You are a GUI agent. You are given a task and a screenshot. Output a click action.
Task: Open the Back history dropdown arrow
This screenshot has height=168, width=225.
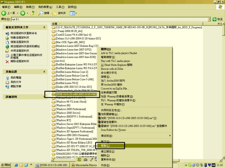[18, 13]
